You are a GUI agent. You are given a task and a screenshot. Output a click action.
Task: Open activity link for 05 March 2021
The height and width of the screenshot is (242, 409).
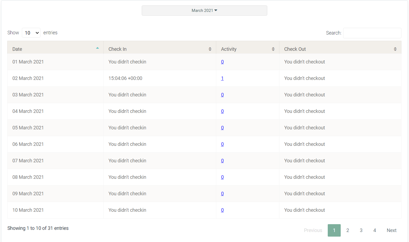tap(222, 128)
